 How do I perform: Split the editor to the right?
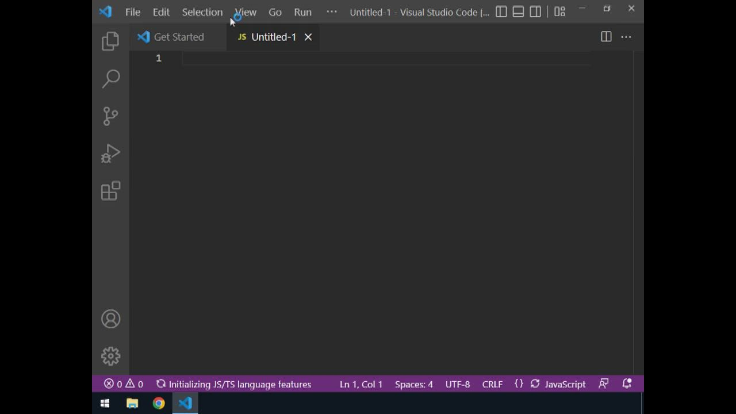[x=606, y=37]
